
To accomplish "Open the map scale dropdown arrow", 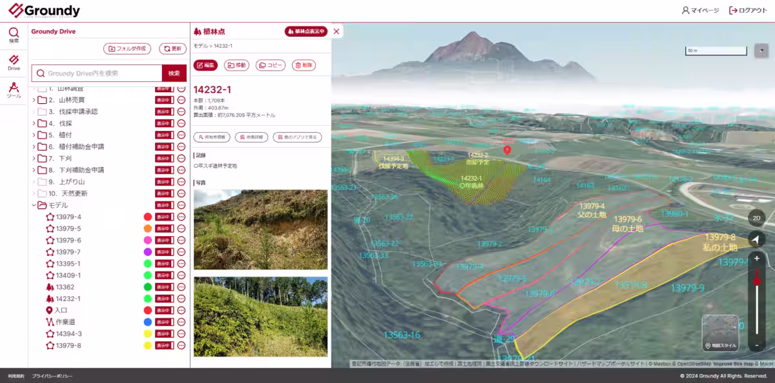I will 761,50.
